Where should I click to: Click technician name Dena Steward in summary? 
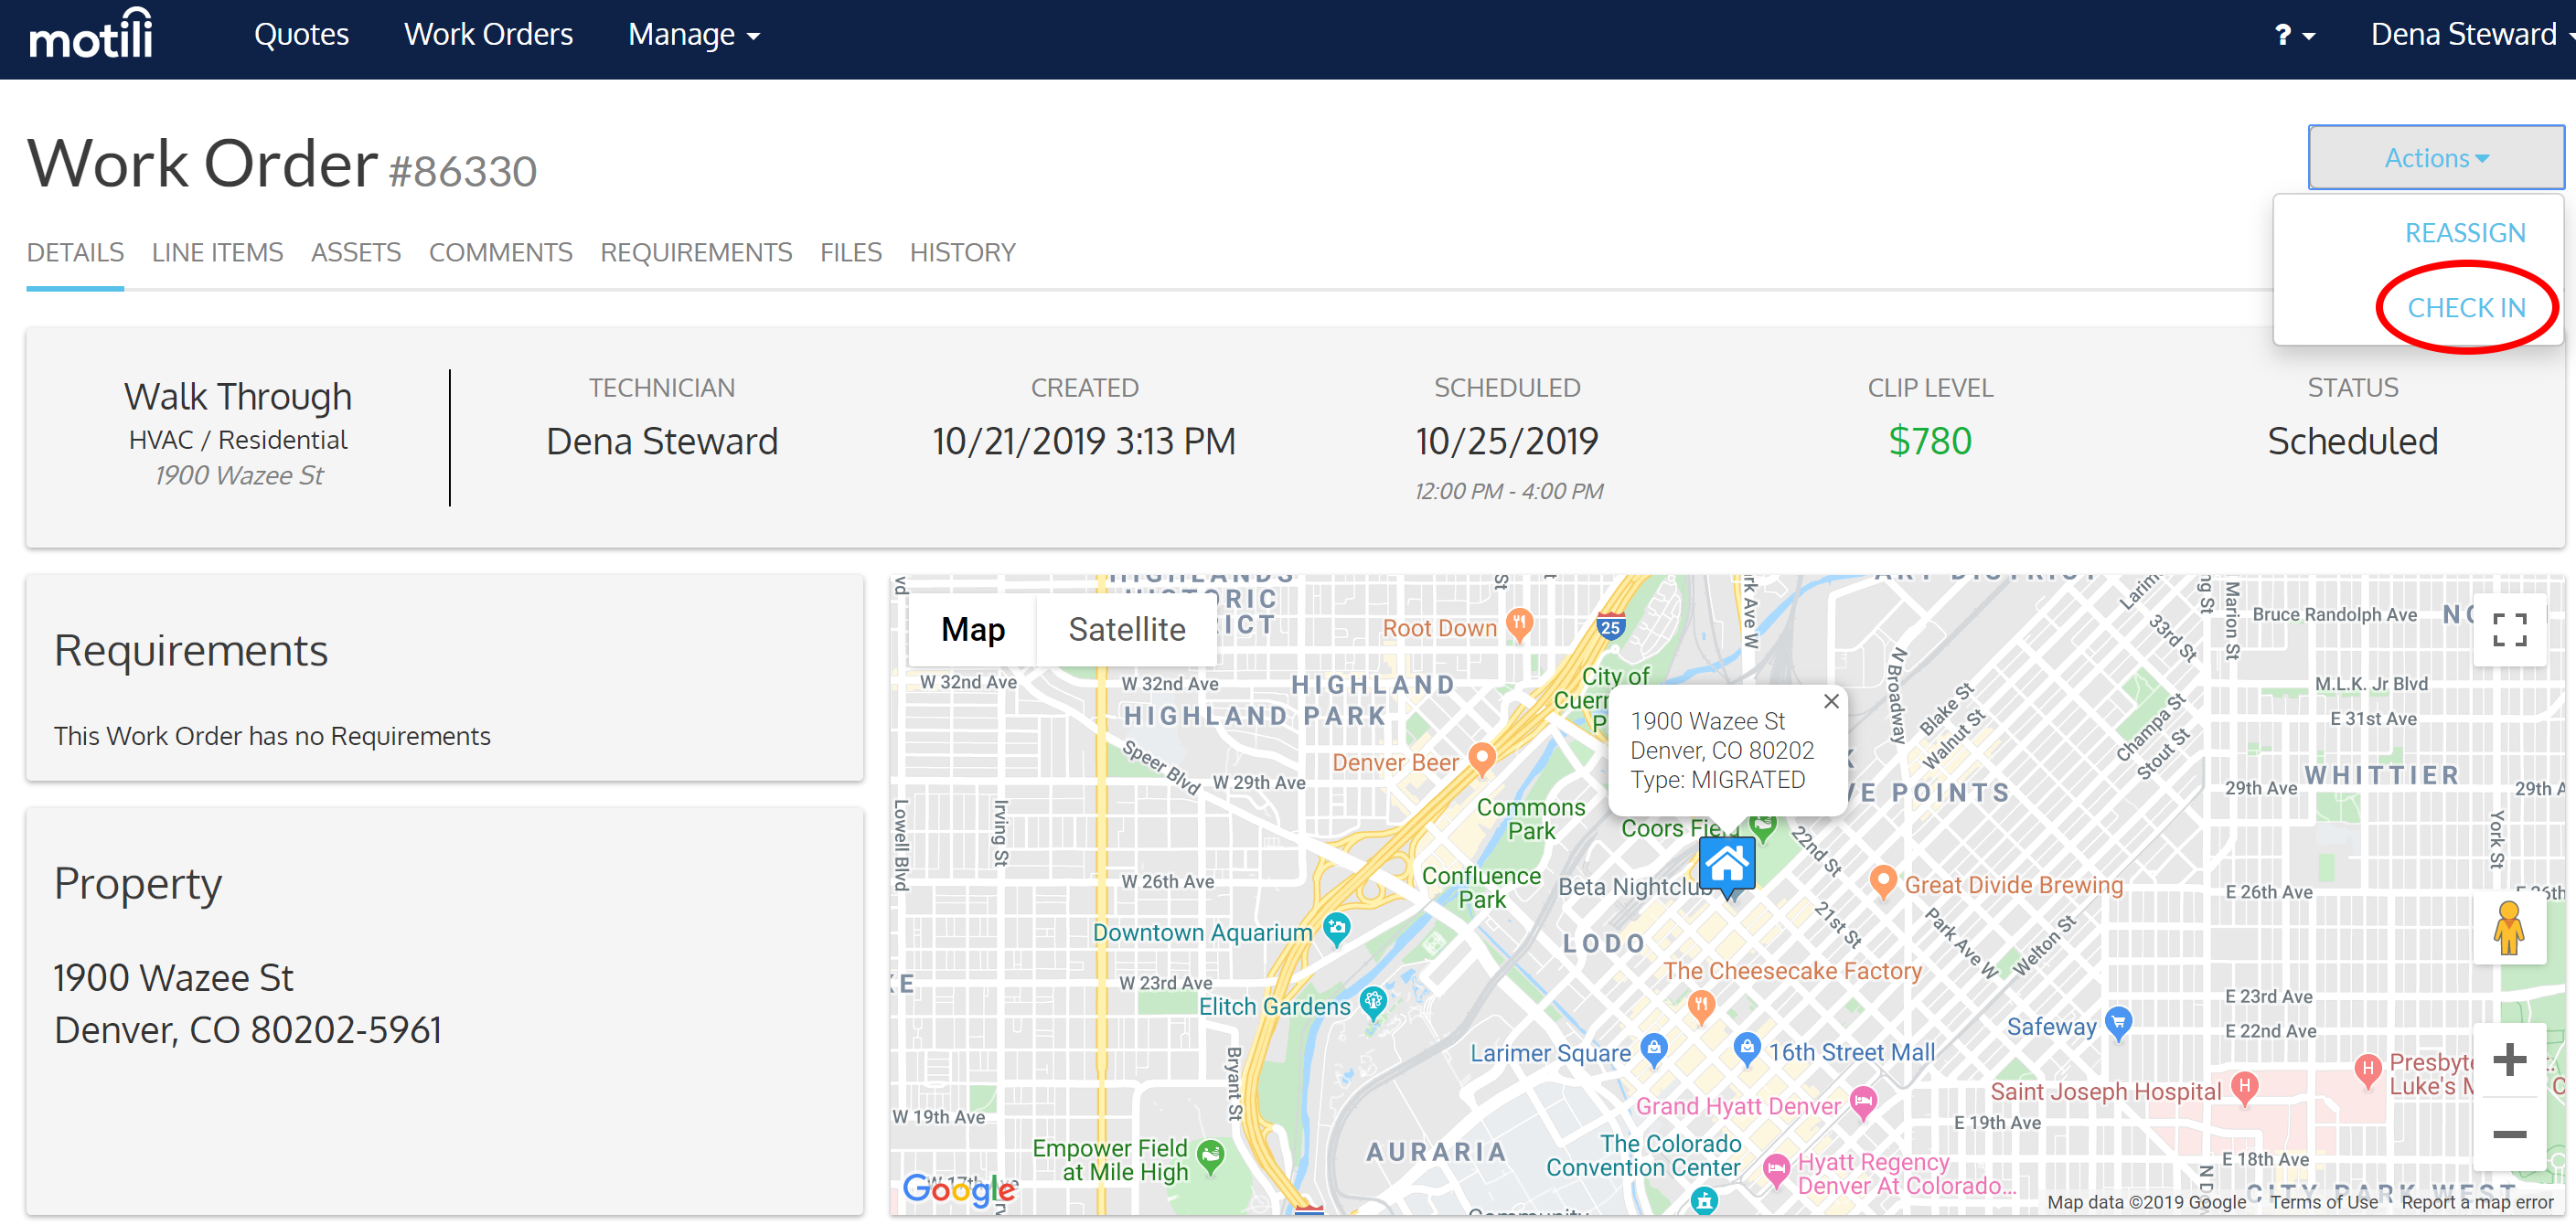click(661, 441)
